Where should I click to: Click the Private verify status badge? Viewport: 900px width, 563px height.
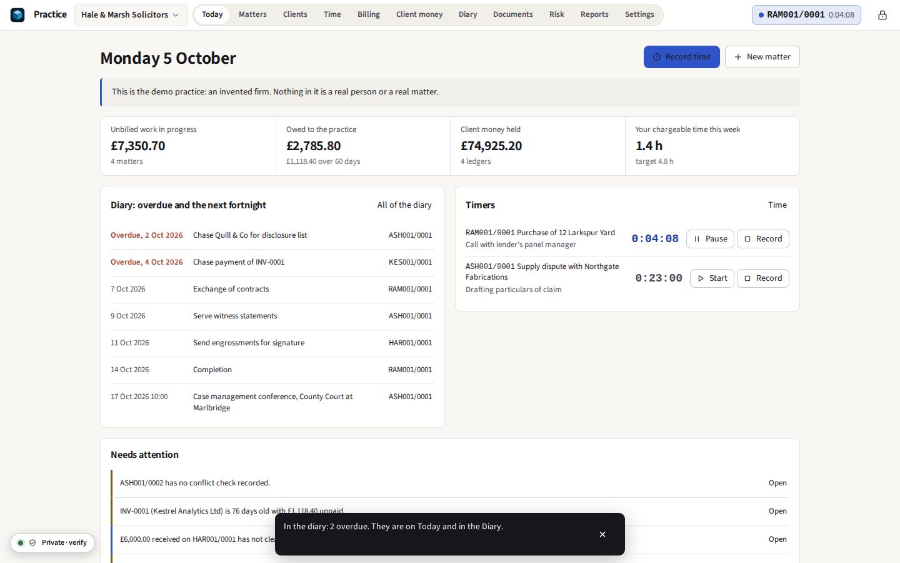(x=52, y=543)
